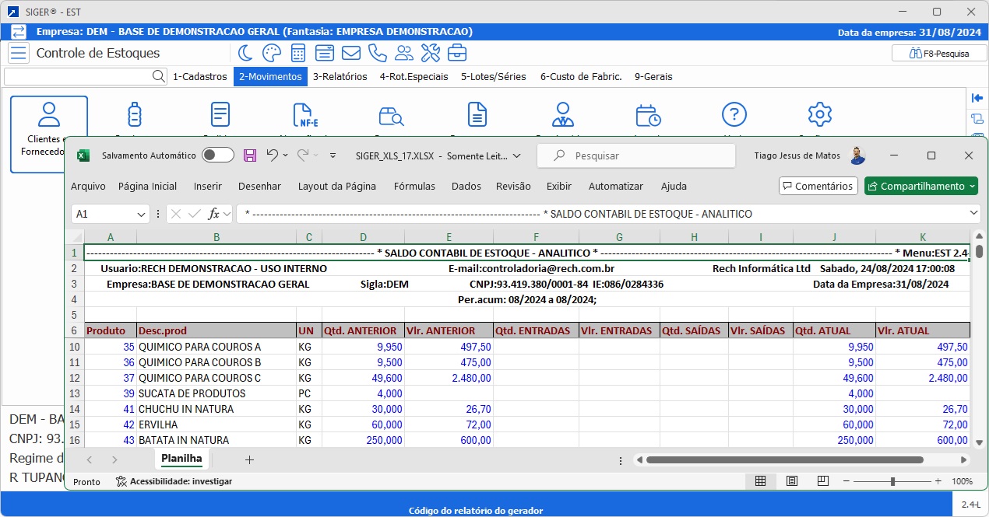Switch to Page Layout view in status bar
Screen dimensions: 989x517
click(x=792, y=481)
